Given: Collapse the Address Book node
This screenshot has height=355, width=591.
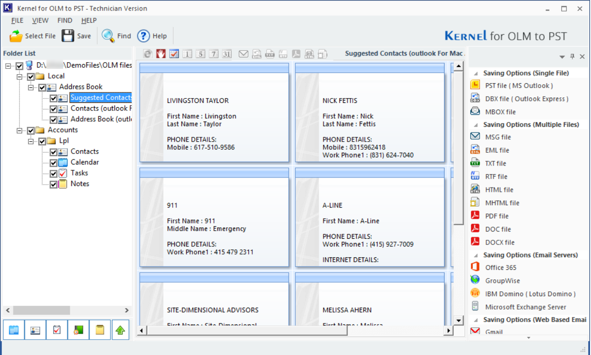Looking at the screenshot, I should coord(31,87).
